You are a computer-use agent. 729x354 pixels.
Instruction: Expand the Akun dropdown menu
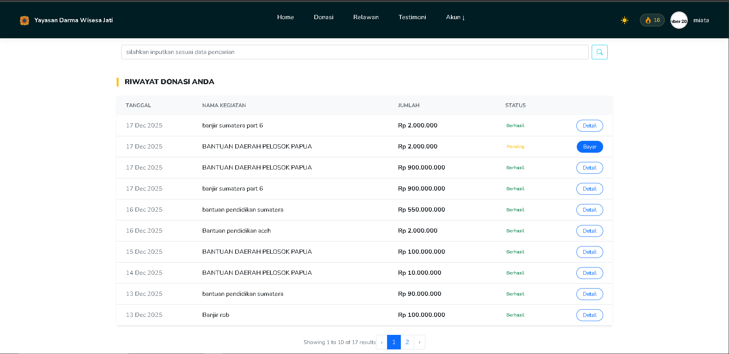coord(455,17)
